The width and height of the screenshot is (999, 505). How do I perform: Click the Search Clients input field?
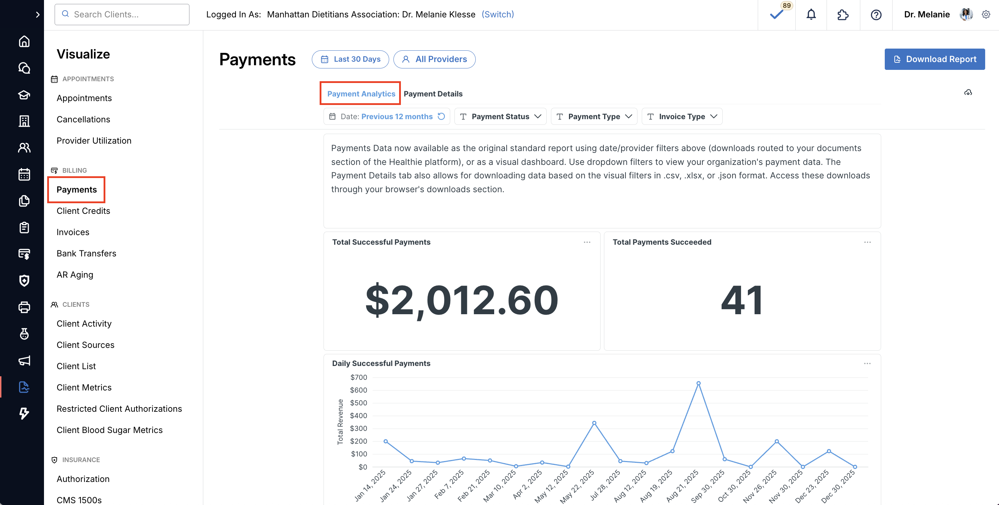122,14
